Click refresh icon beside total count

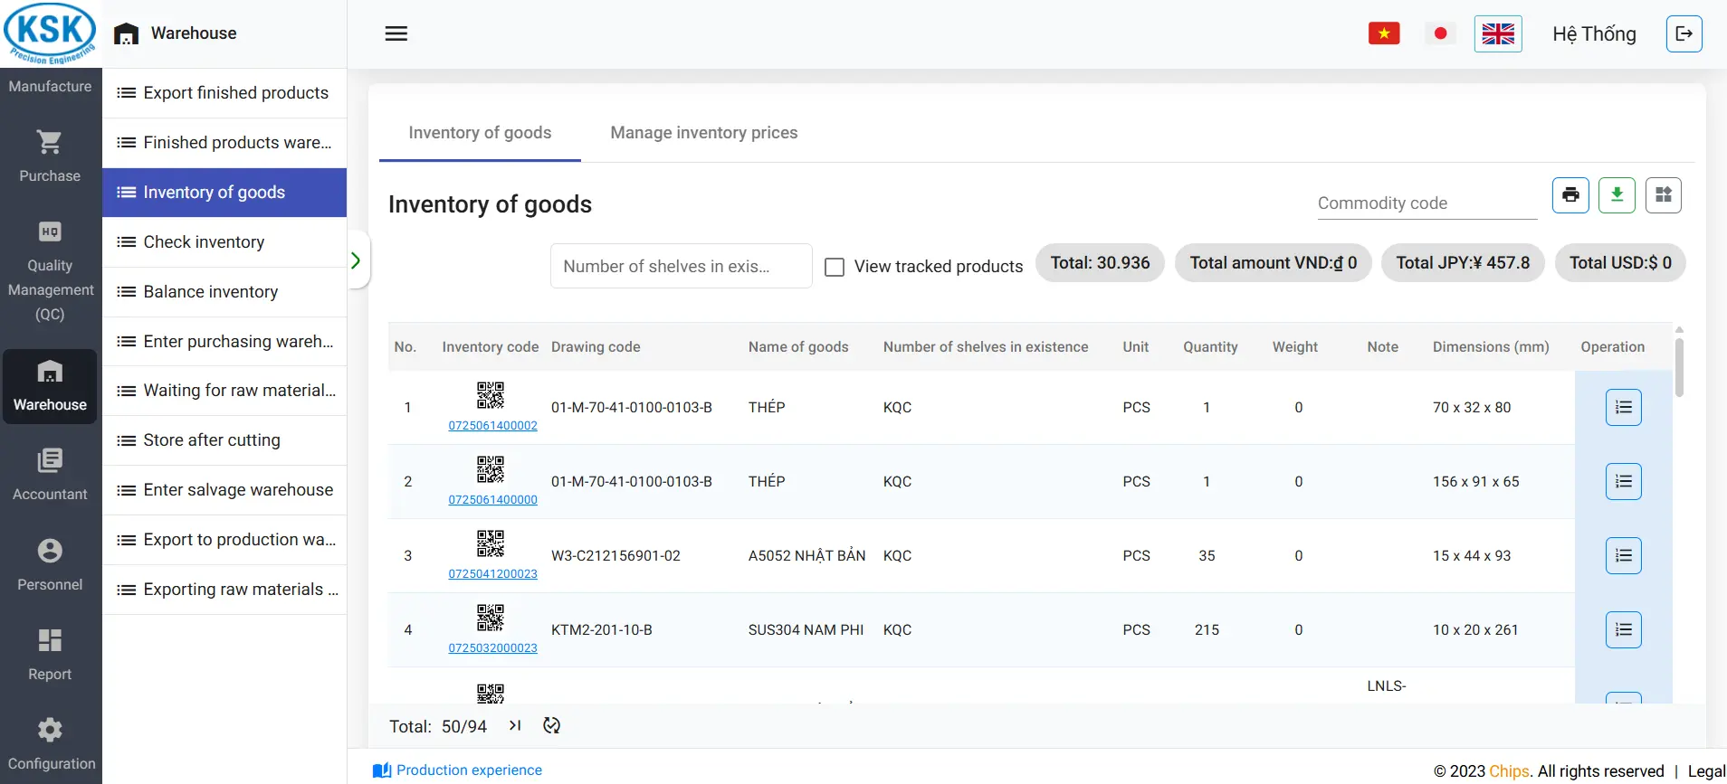(551, 725)
